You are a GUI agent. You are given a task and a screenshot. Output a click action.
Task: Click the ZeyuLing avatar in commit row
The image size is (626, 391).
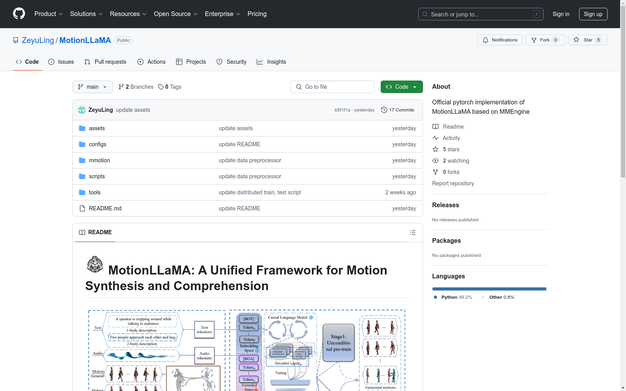[x=82, y=110]
